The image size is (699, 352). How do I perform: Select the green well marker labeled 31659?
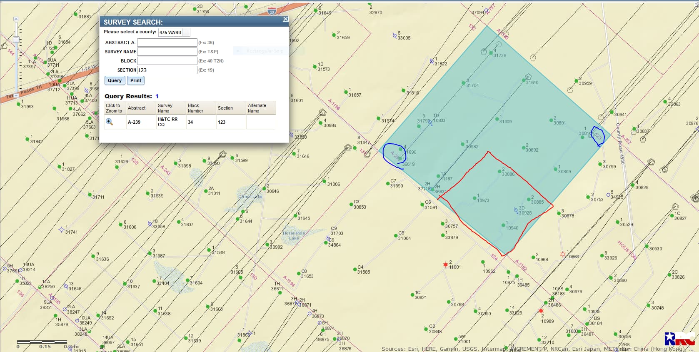pos(334,35)
